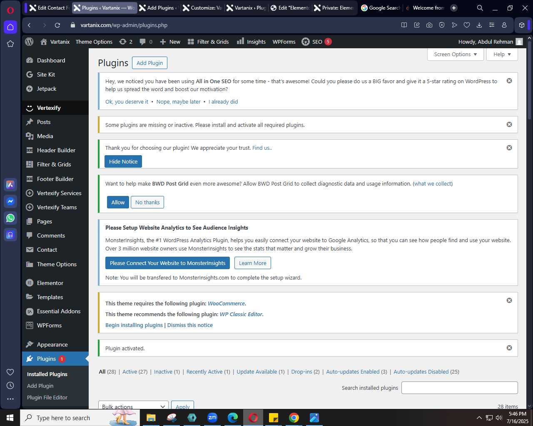The width and height of the screenshot is (533, 426).
Task: Click Add Plugin button beside heading
Action: pyautogui.click(x=149, y=63)
